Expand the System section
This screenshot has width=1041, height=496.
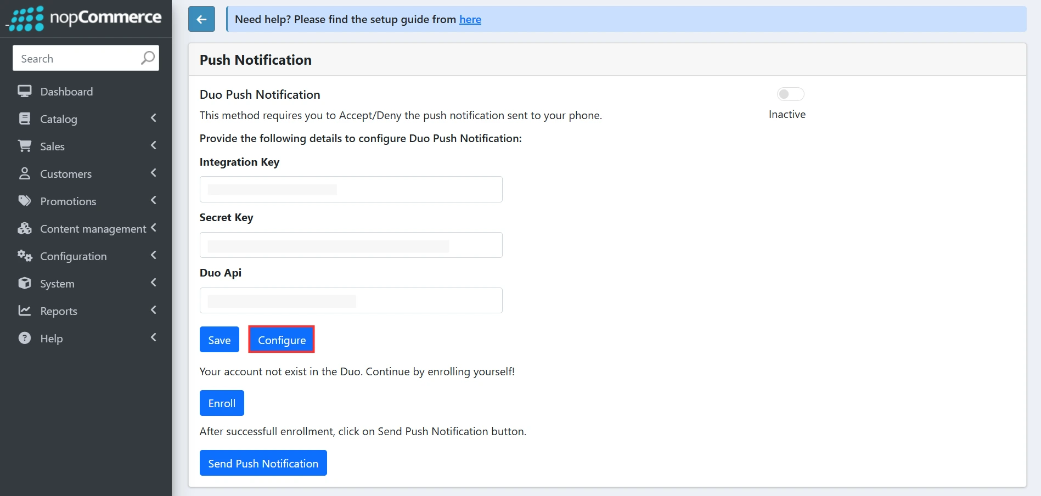point(153,283)
